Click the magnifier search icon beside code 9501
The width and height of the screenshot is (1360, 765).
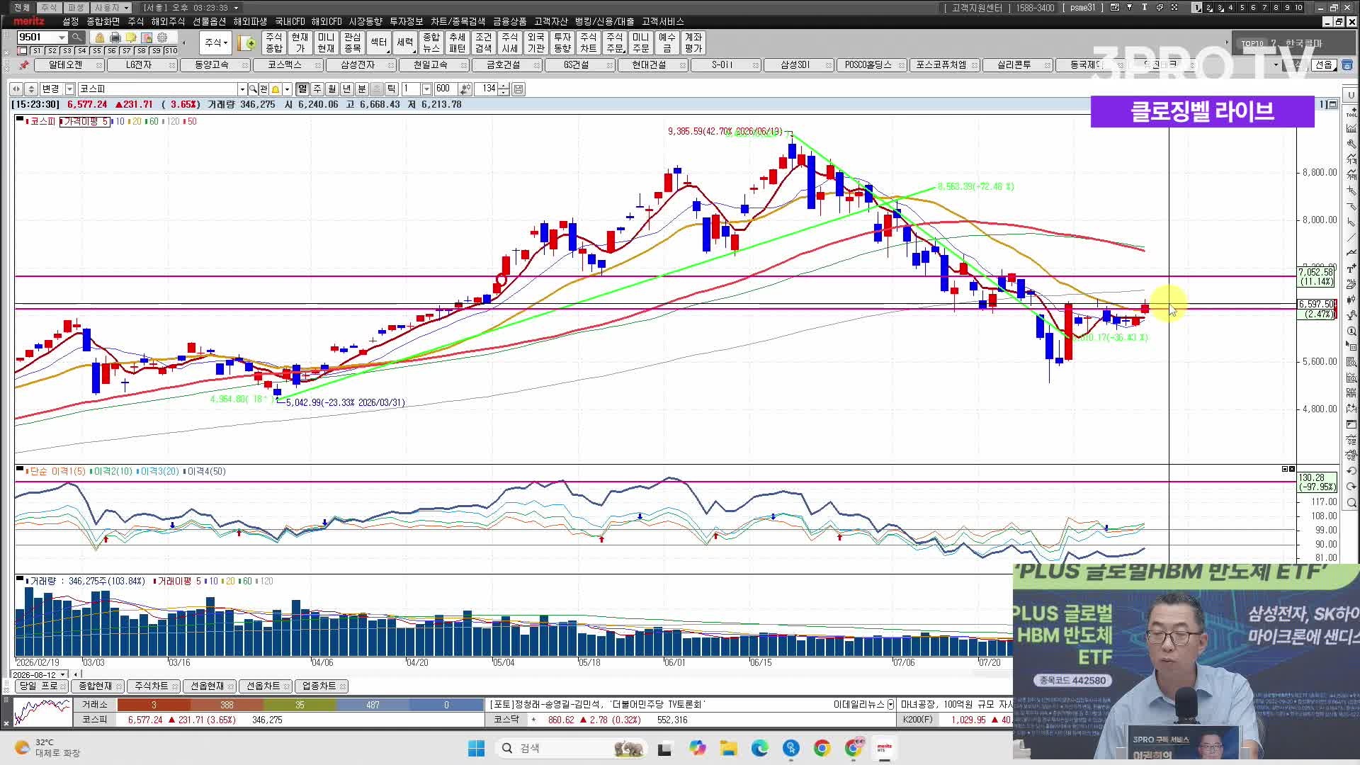(76, 38)
